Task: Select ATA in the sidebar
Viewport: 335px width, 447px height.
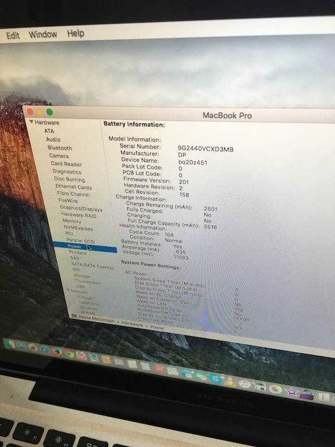Action: (x=49, y=131)
